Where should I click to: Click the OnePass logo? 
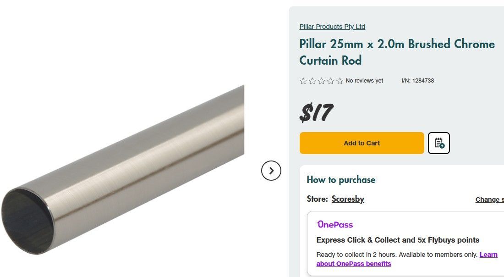(x=335, y=224)
